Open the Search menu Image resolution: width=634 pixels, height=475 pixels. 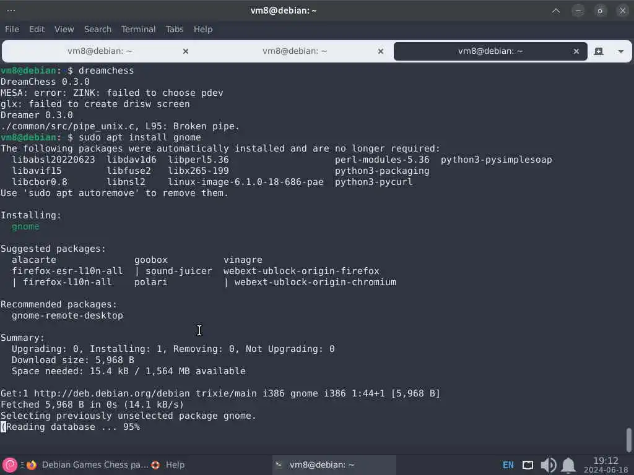pyautogui.click(x=97, y=29)
